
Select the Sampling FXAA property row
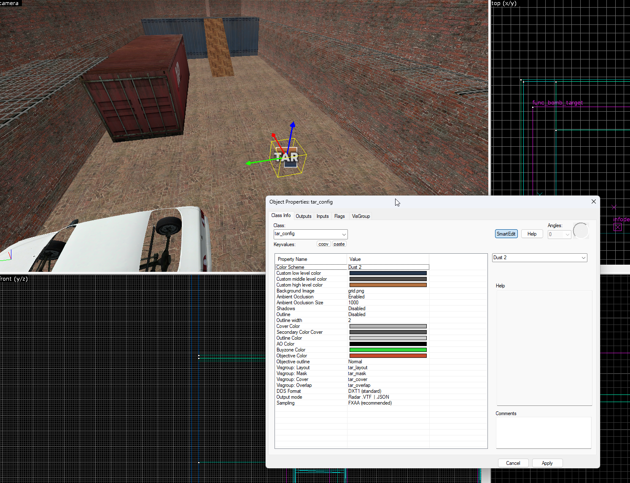click(352, 403)
